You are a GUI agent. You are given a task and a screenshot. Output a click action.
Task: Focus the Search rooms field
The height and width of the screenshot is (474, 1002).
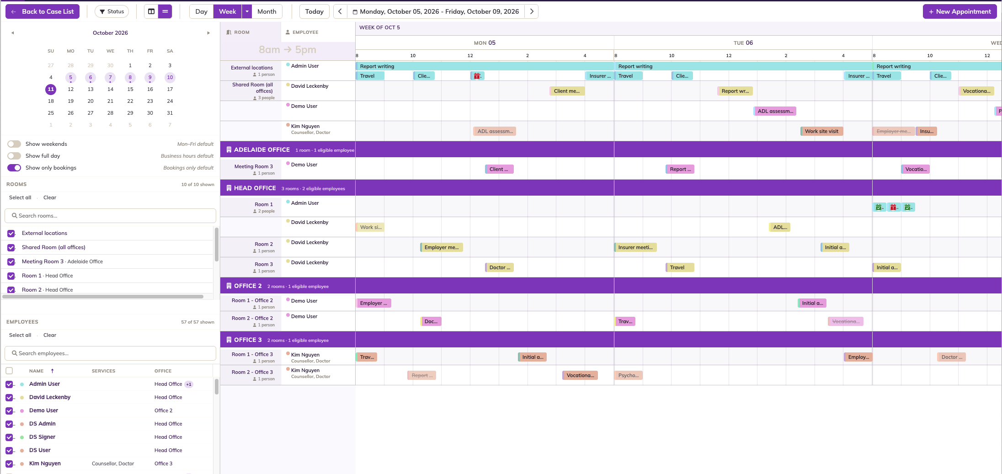(x=110, y=216)
